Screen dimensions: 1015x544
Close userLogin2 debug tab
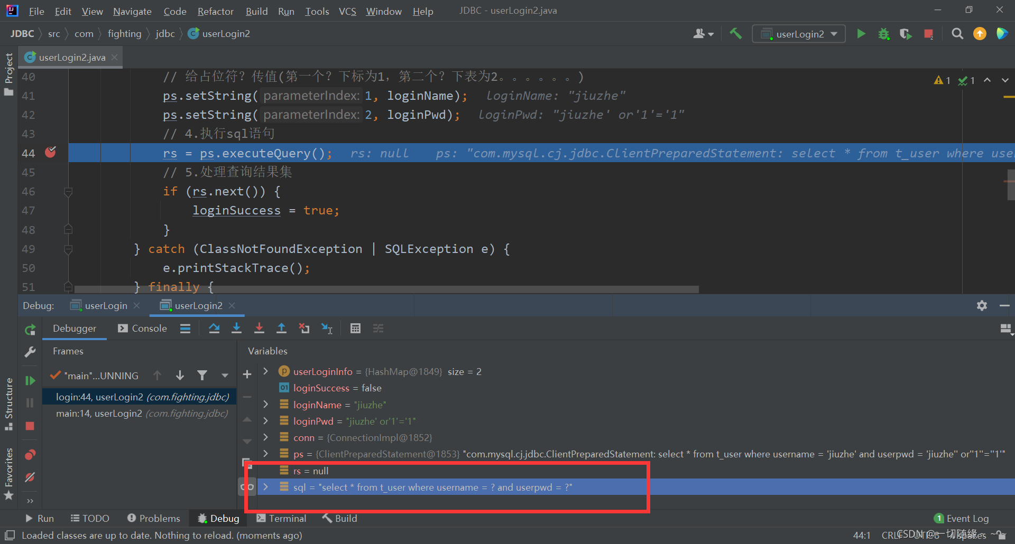pyautogui.click(x=232, y=306)
